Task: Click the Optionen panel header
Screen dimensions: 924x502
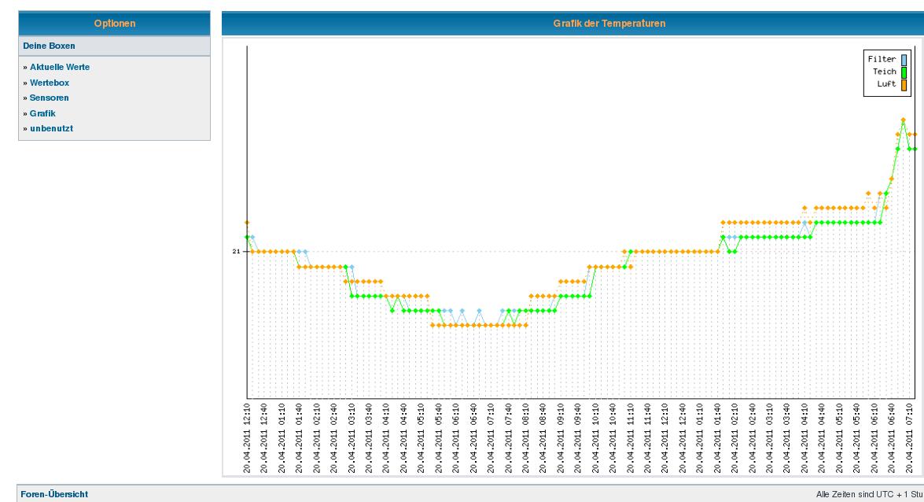Action: coord(114,24)
